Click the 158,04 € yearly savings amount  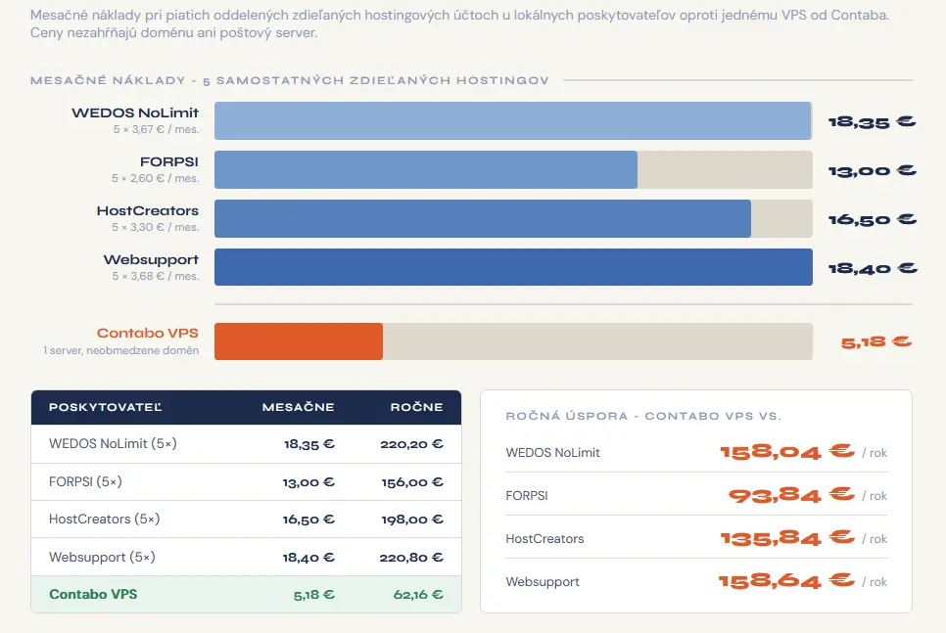click(786, 452)
